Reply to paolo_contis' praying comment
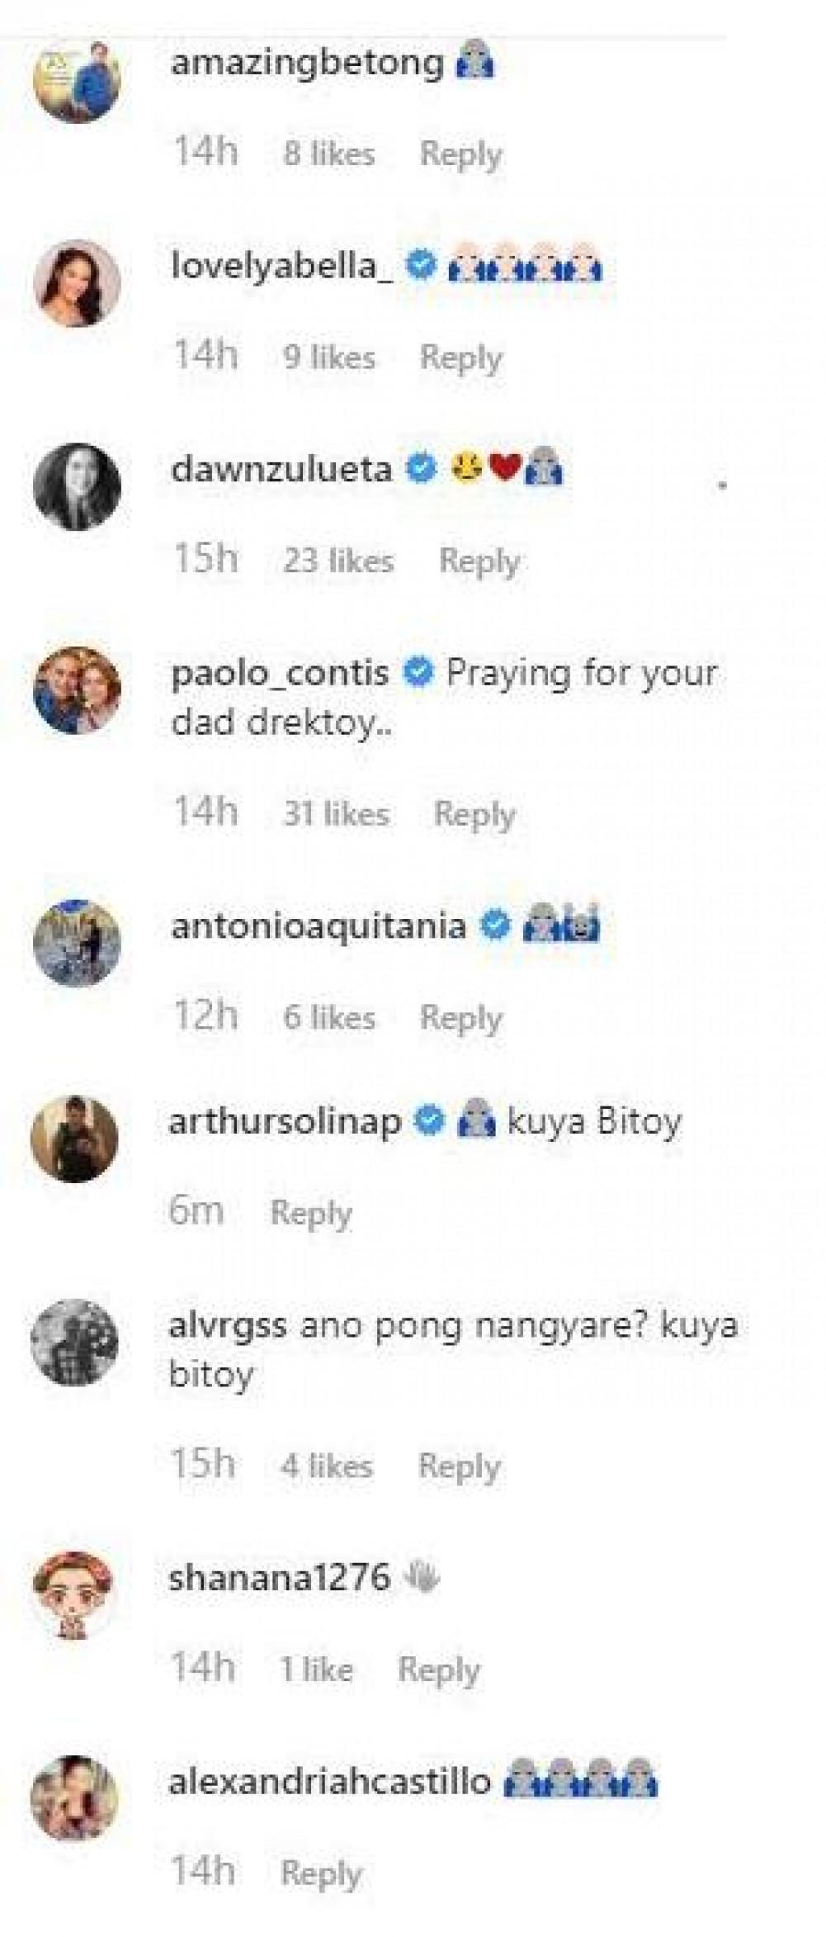Image resolution: width=826 pixels, height=1937 pixels. pos(474,814)
